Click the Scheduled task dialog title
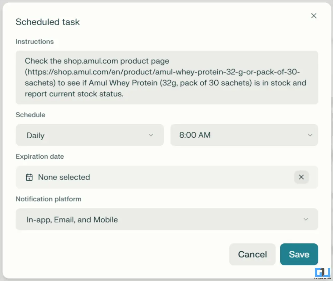Viewport: 333px width, 281px height. 48,22
